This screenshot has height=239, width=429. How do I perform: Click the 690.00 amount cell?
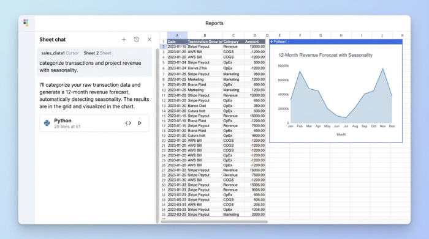tap(255, 84)
